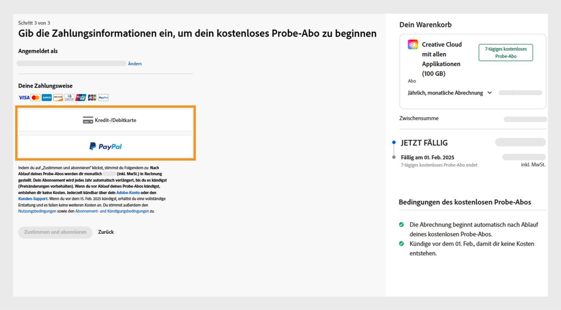Click the Discover card logo

click(x=58, y=98)
